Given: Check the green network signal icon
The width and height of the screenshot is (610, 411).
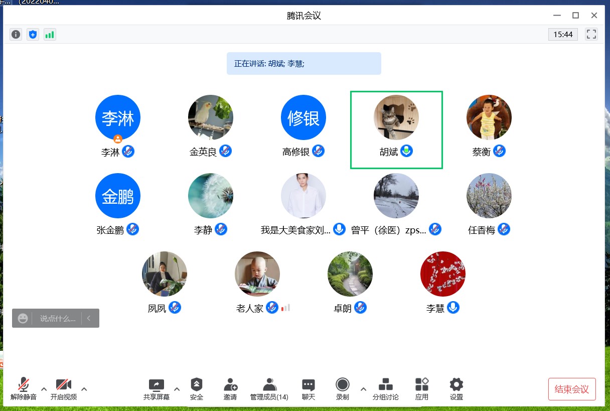Looking at the screenshot, I should [x=50, y=34].
